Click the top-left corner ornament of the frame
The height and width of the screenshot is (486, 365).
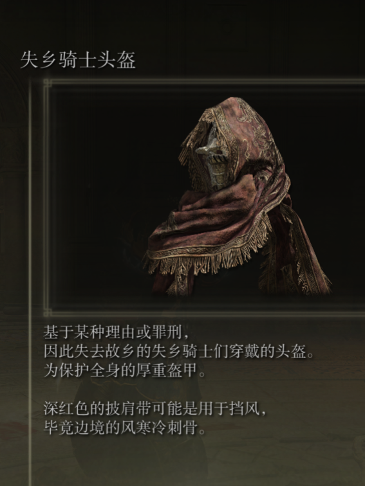(48, 83)
